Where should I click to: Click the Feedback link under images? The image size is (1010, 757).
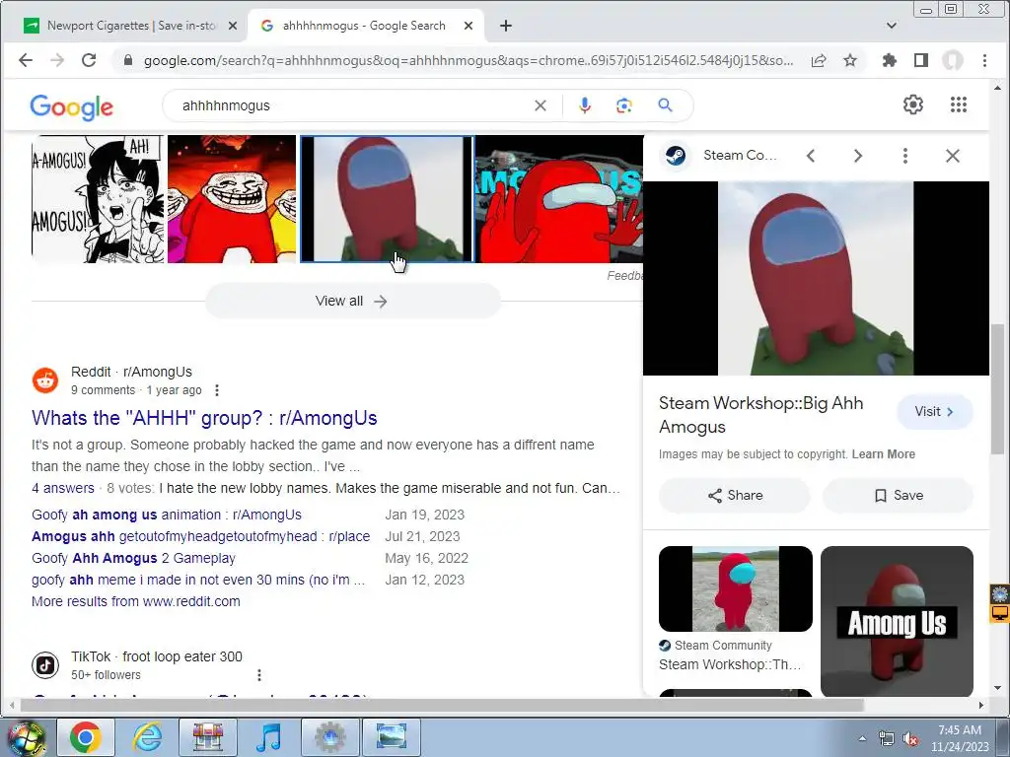coord(624,276)
